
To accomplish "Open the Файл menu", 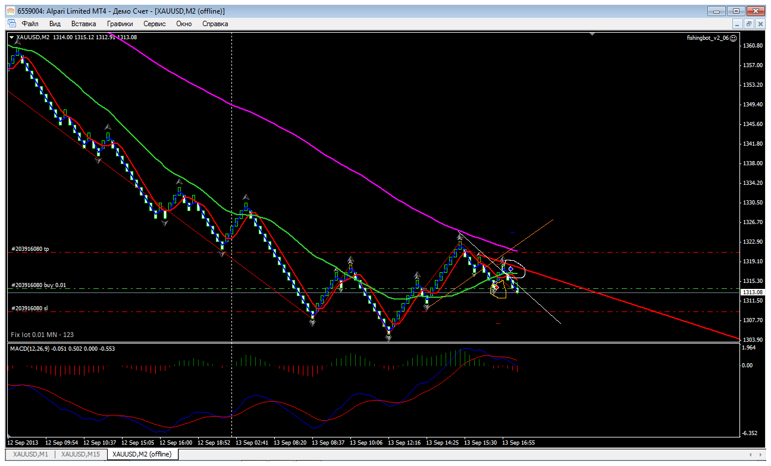I will pos(30,24).
